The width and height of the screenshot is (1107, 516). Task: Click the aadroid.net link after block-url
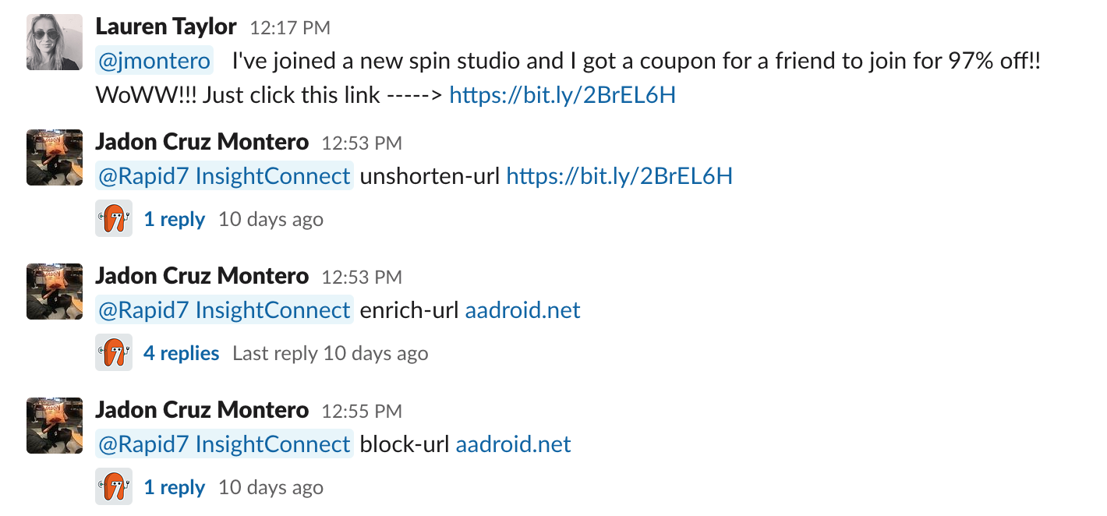(x=513, y=444)
